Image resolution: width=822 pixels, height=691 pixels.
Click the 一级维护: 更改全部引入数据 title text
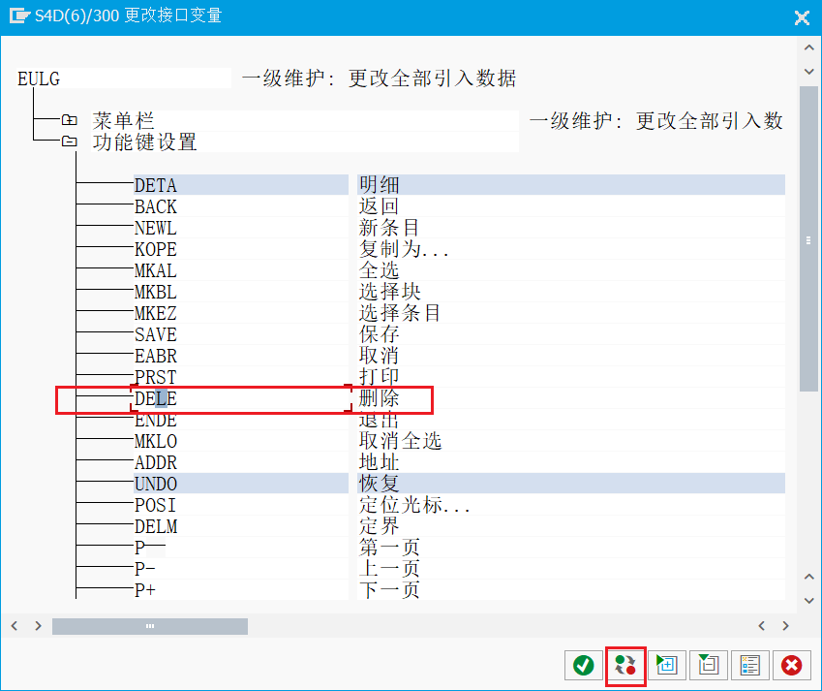point(379,79)
